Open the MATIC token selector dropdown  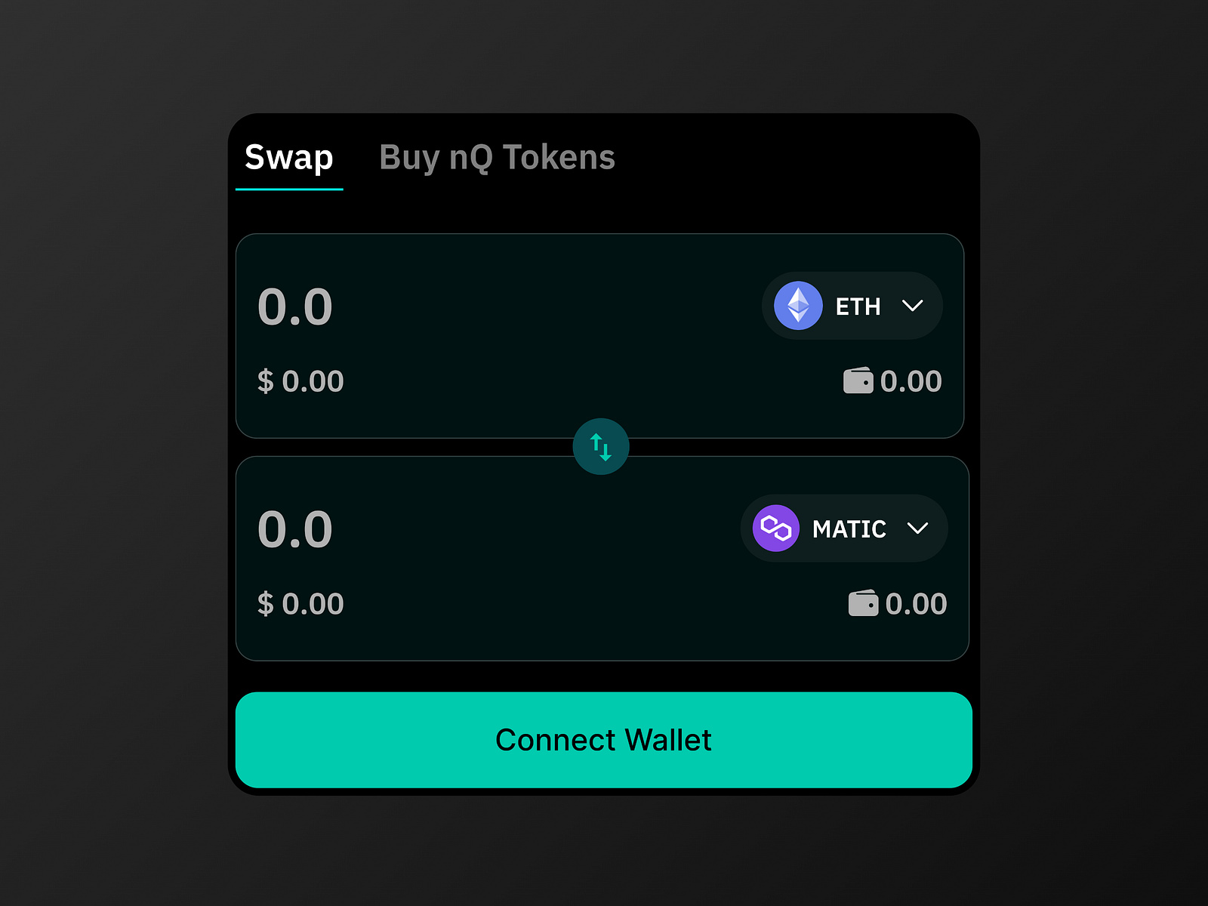843,528
